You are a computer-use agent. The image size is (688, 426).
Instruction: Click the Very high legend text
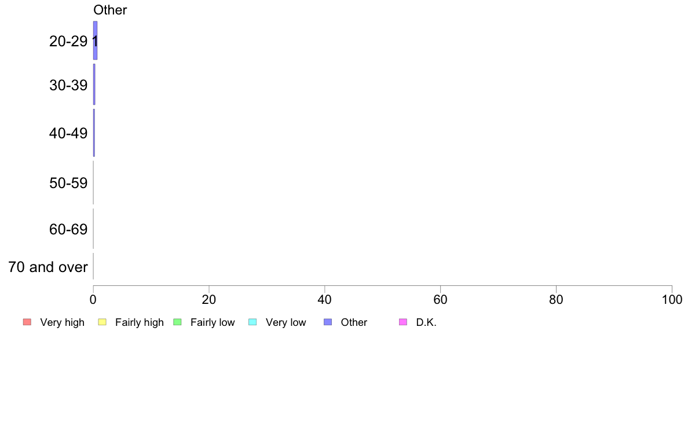point(63,322)
